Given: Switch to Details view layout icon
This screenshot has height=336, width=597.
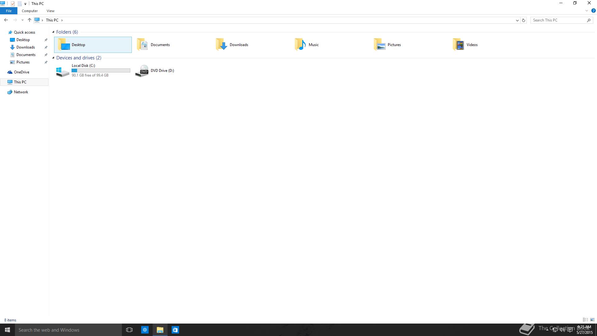Looking at the screenshot, I should tap(585, 320).
